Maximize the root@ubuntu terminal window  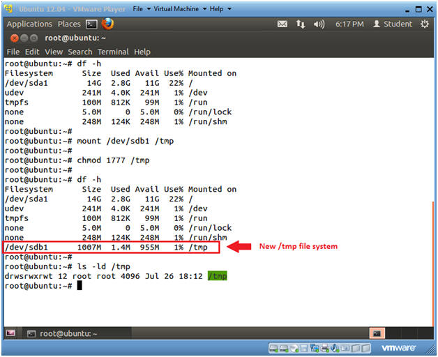click(33, 38)
